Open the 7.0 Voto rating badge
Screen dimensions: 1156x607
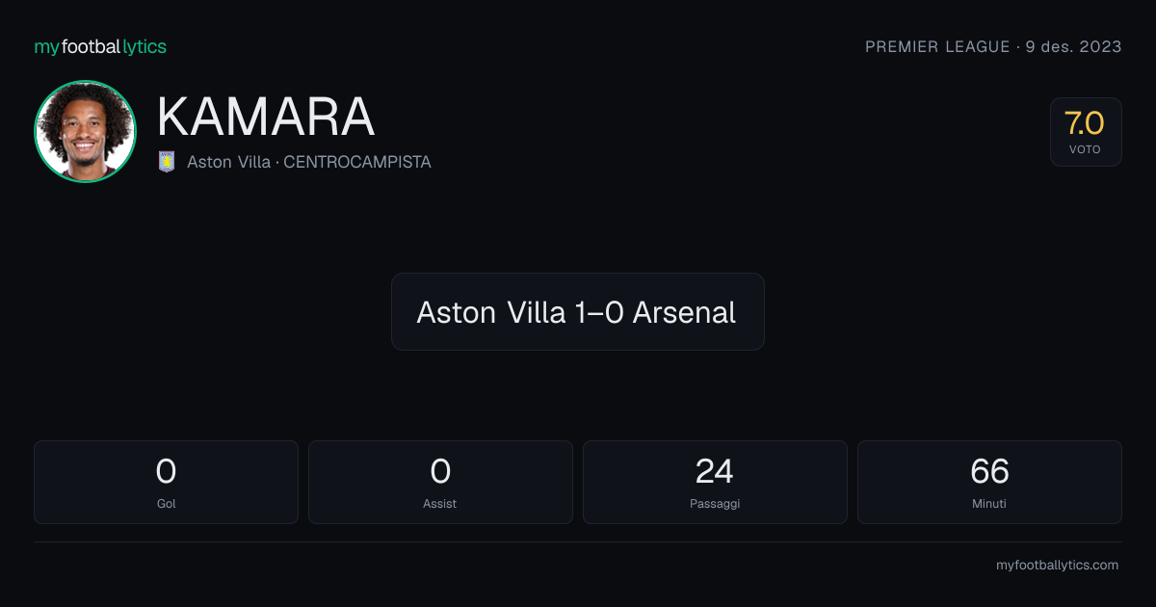pyautogui.click(x=1086, y=132)
